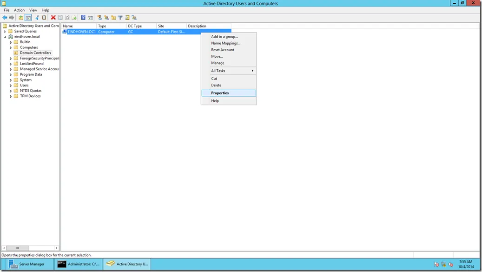The height and width of the screenshot is (272, 482).
Task: Click the blue Back arrow in toolbar
Action: point(5,18)
